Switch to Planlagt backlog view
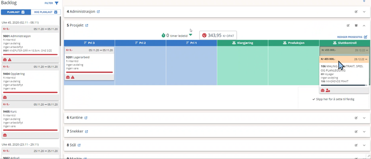Viewport: 371px width, 159px height. coord(16,12)
